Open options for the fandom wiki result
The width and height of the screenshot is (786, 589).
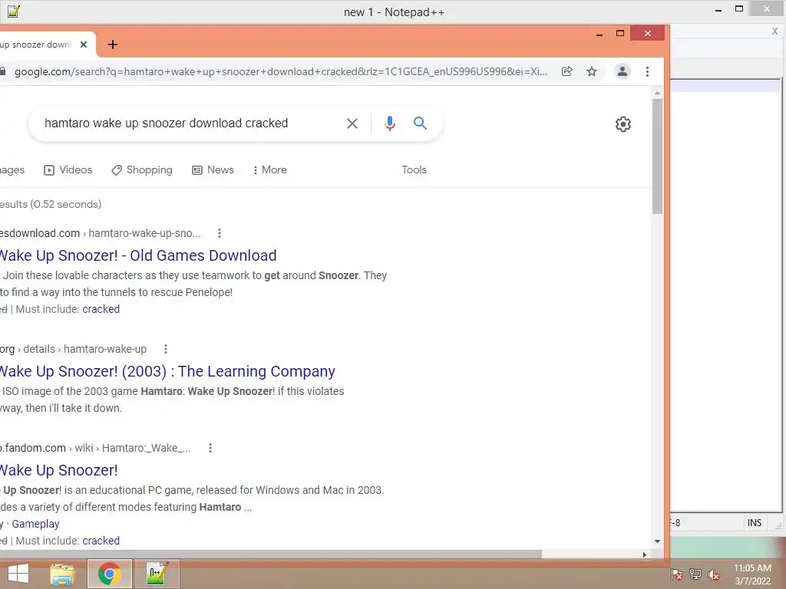[210, 448]
